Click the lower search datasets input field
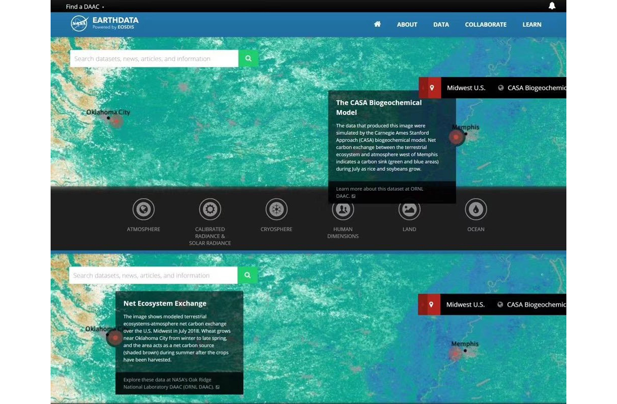The height and width of the screenshot is (404, 617). 153,275
